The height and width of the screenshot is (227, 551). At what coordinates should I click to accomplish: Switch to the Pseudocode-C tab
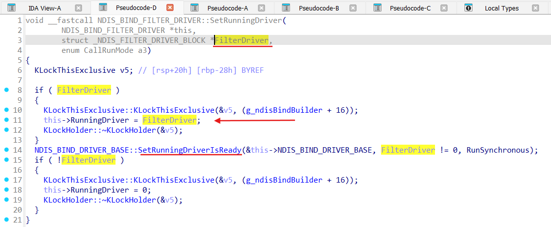pyautogui.click(x=410, y=8)
